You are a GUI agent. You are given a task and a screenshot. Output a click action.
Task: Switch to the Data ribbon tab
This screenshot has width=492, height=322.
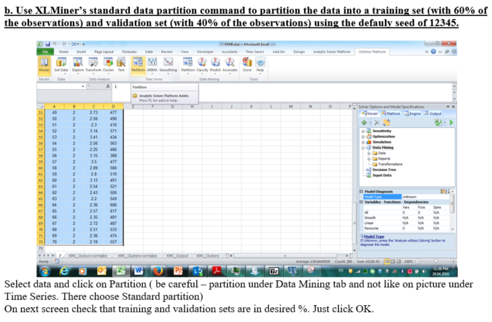[x=149, y=51]
